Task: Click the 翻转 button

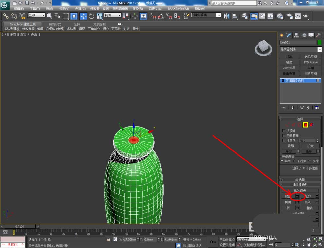Action: [x=309, y=208]
